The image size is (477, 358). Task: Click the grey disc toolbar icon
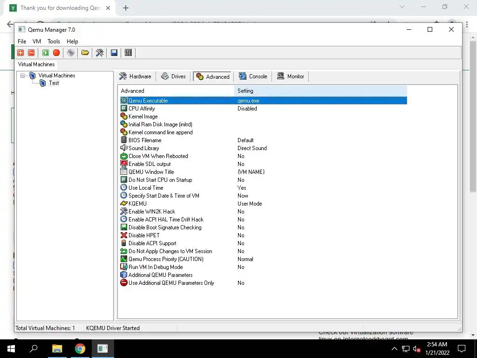(71, 53)
